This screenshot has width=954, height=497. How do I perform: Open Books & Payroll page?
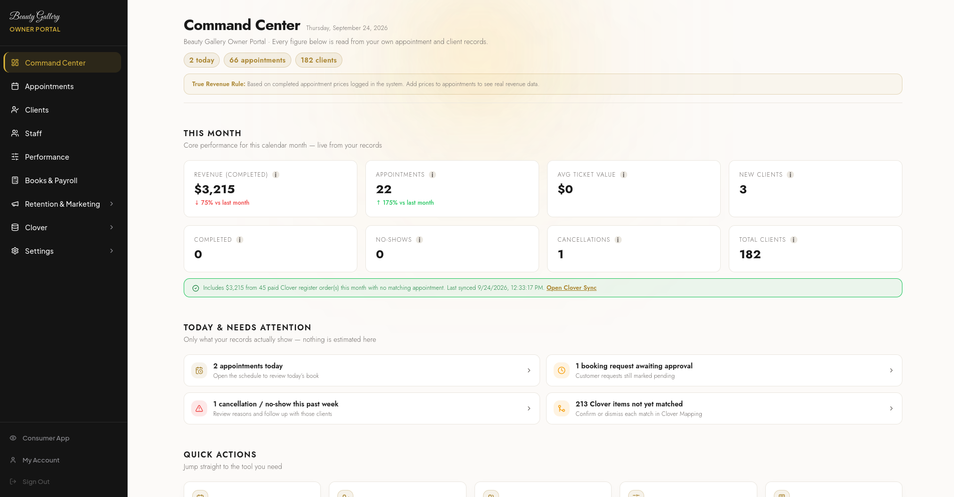(62, 180)
